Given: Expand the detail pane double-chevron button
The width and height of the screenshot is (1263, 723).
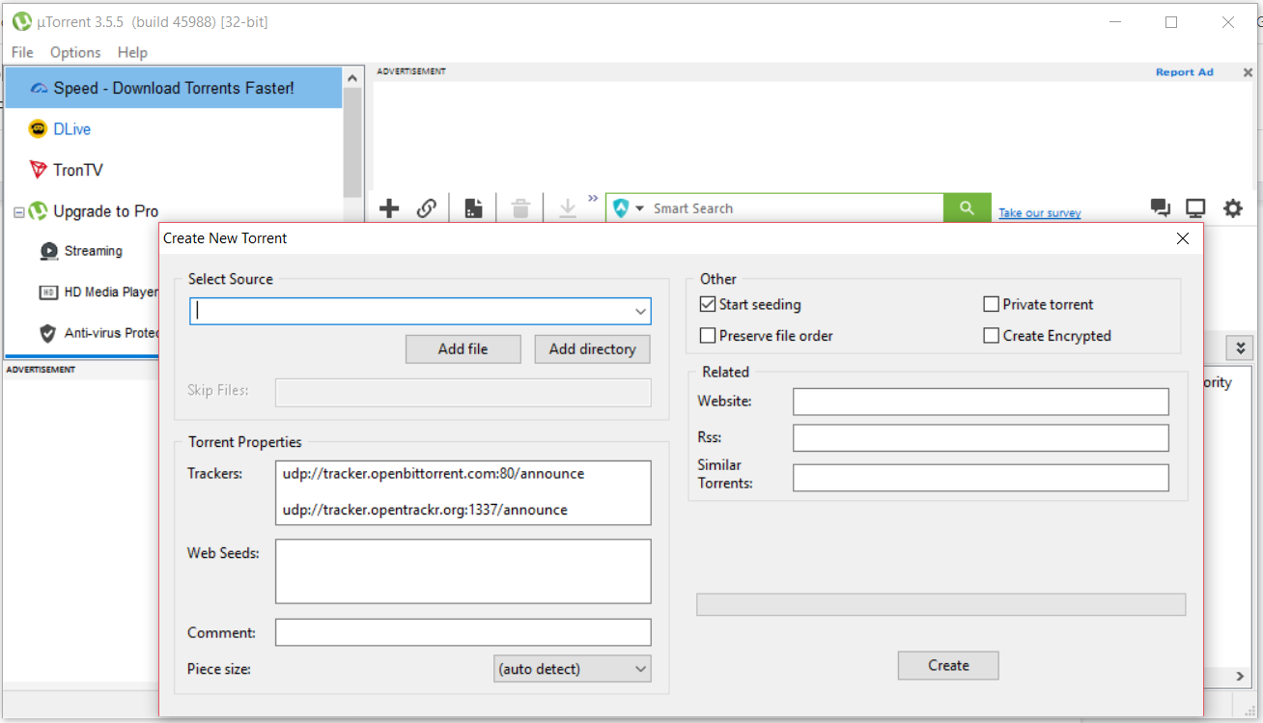Looking at the screenshot, I should pos(1241,348).
